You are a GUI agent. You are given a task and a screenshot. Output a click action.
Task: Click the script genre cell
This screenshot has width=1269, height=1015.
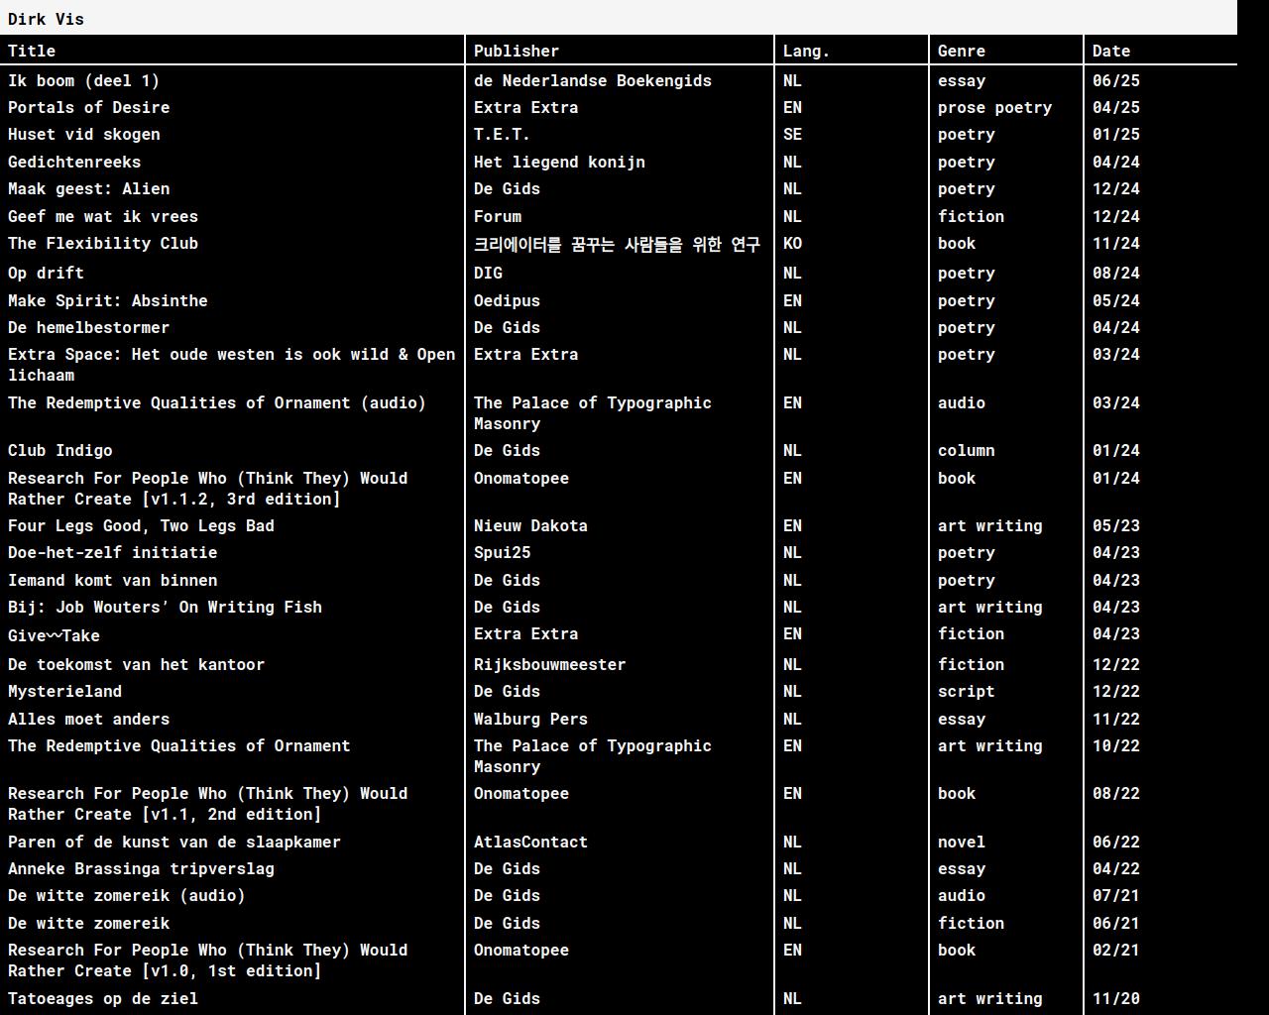[x=966, y=691]
